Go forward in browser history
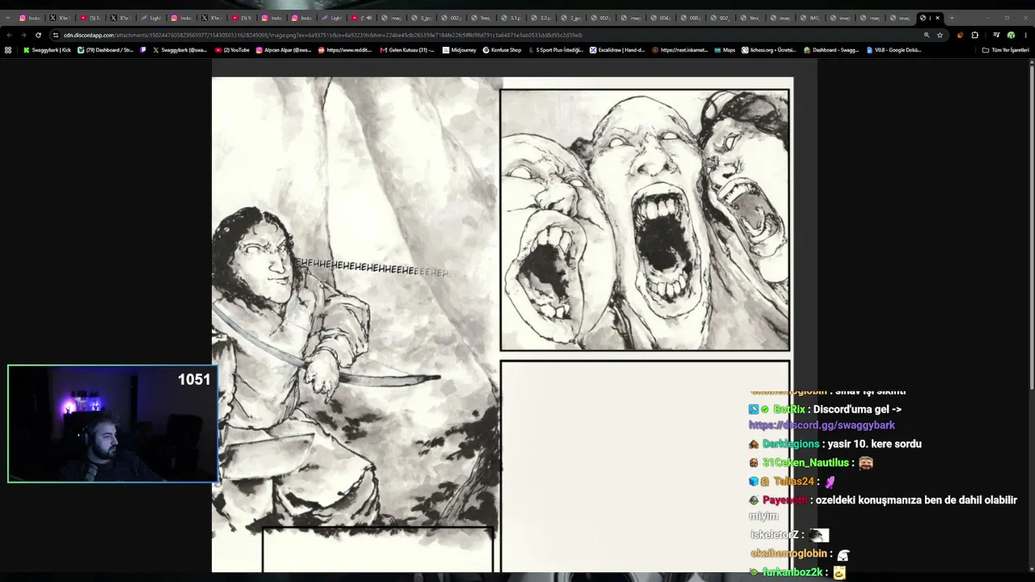Viewport: 1035px width, 582px height. (23, 35)
